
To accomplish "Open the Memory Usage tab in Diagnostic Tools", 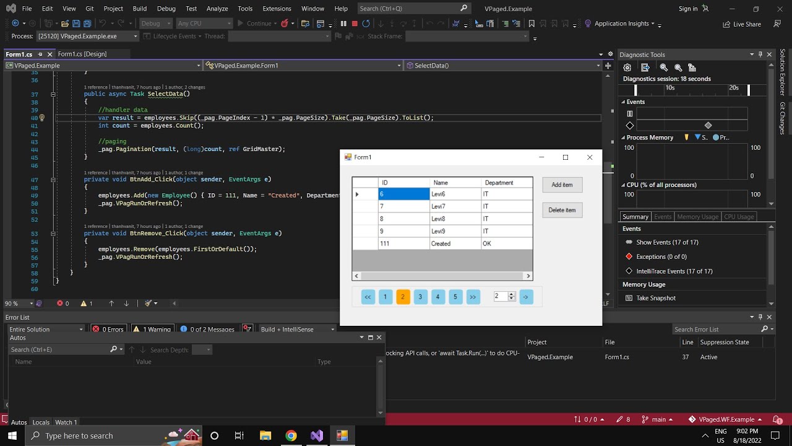I will [697, 217].
